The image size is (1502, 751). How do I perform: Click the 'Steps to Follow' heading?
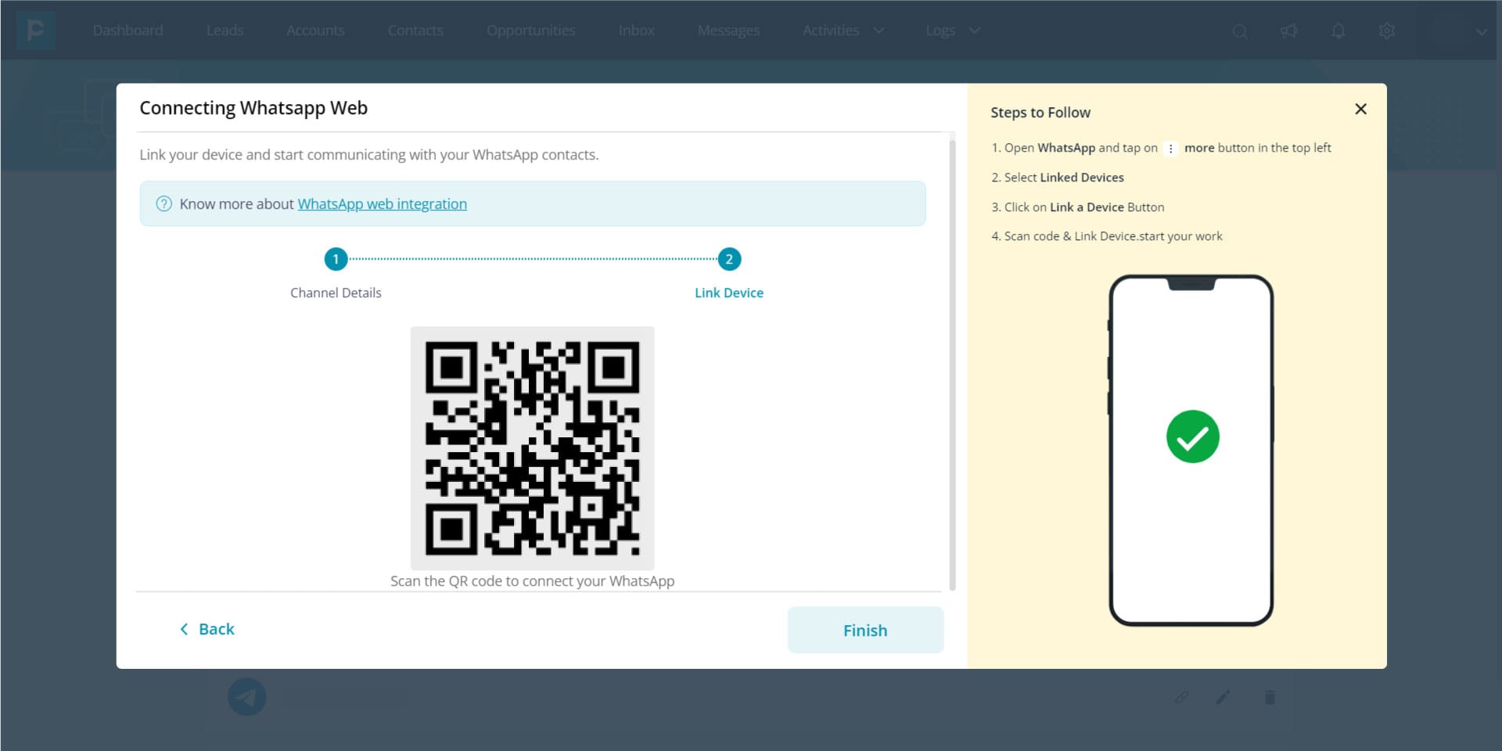(1040, 113)
